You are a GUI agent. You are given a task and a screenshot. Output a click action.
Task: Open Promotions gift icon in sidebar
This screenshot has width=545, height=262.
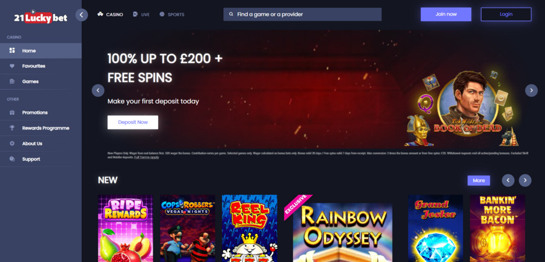[x=12, y=113]
